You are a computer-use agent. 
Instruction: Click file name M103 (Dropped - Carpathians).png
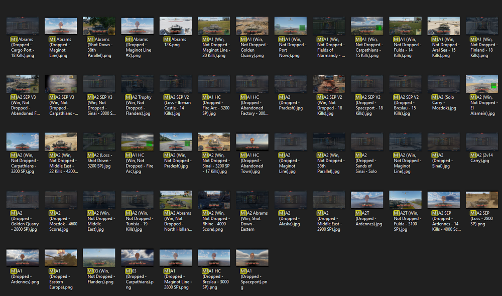point(139,279)
